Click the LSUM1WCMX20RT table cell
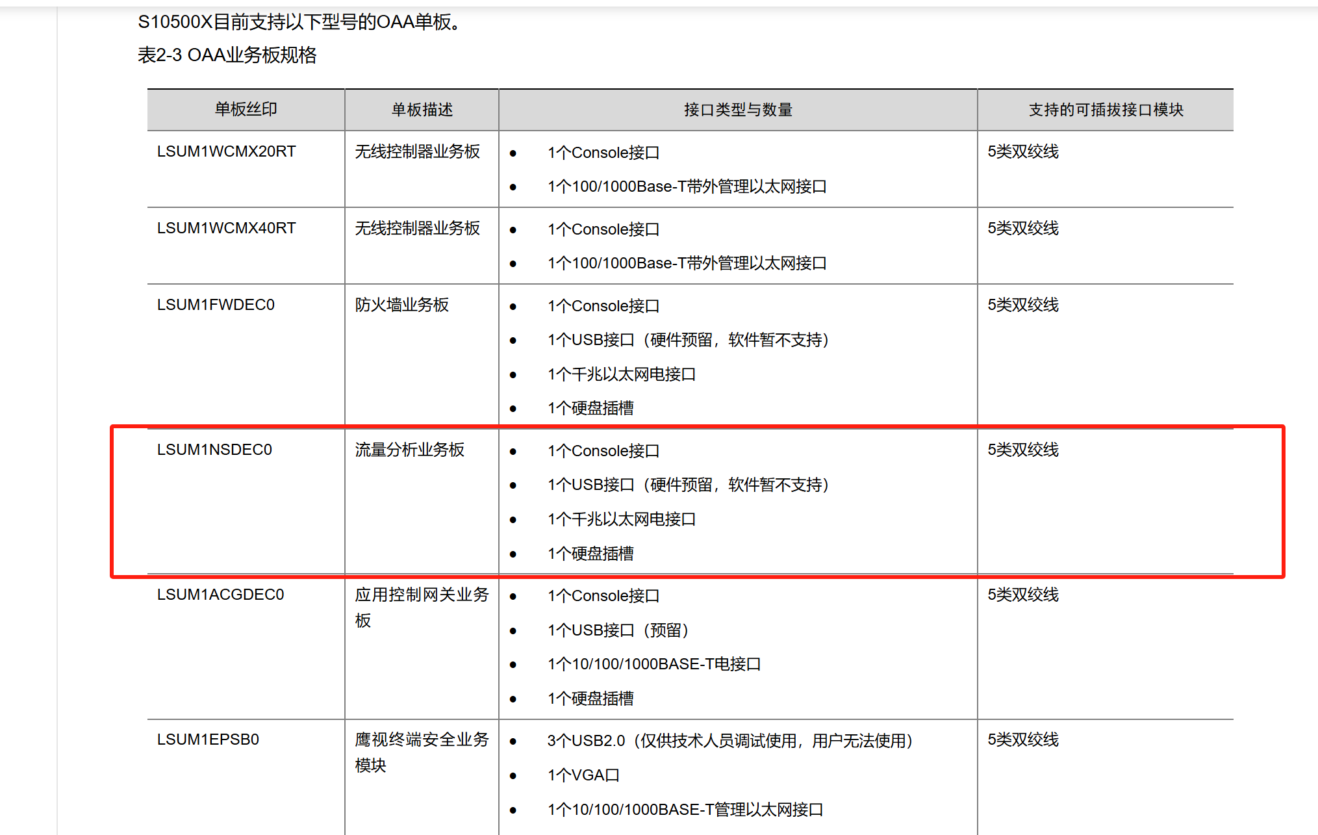Image resolution: width=1318 pixels, height=835 pixels. pos(226,151)
